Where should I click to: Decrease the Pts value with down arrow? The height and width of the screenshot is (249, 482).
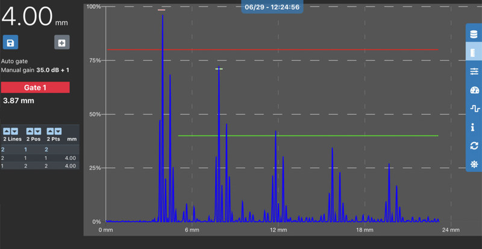pos(58,131)
